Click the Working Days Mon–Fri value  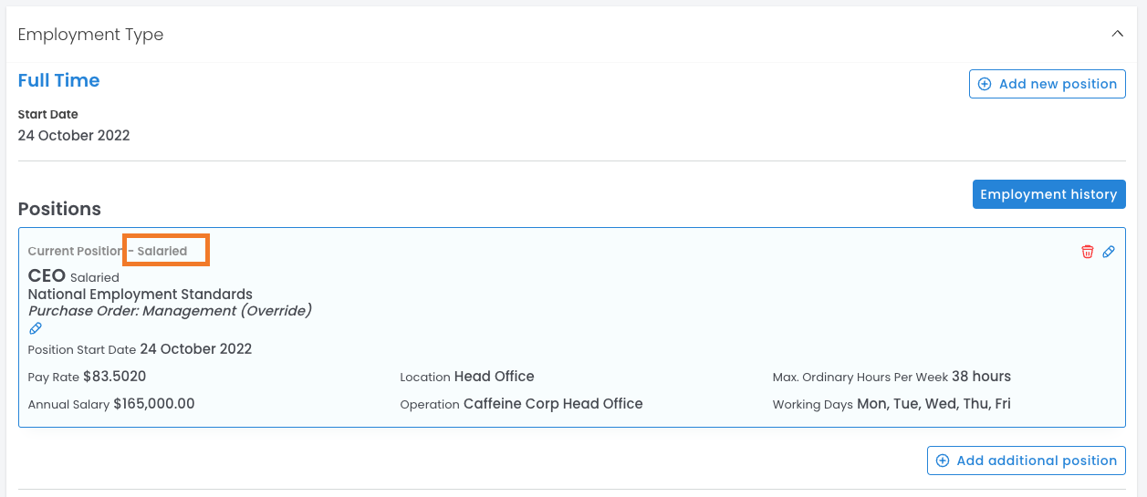pos(933,404)
